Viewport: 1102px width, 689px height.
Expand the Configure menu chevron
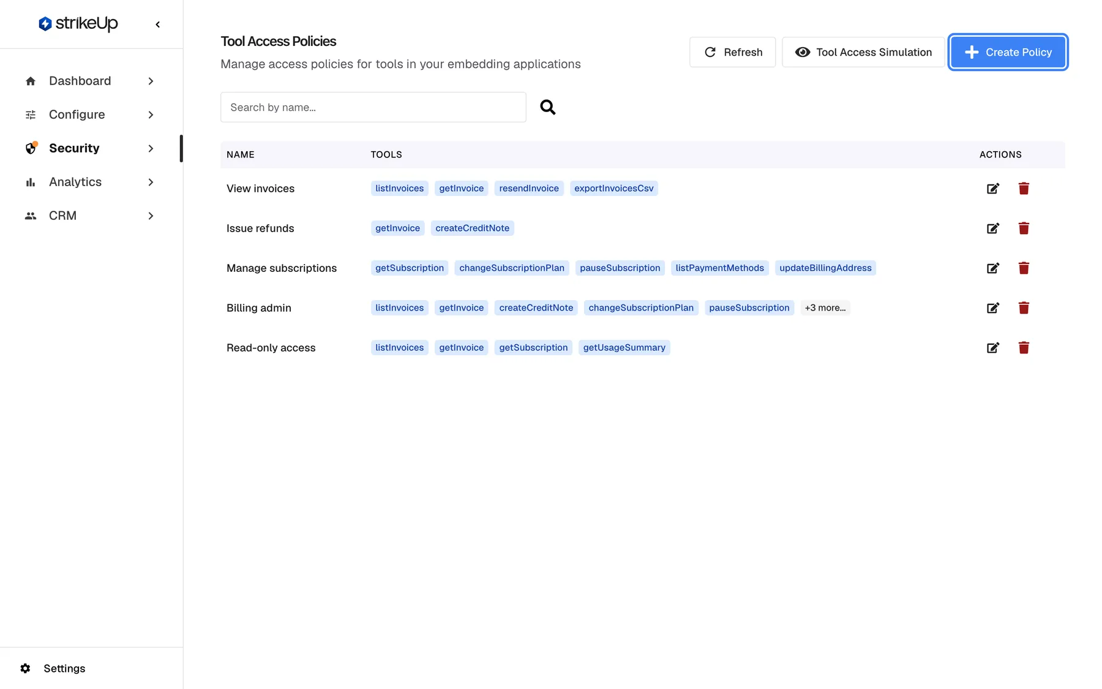coord(151,115)
